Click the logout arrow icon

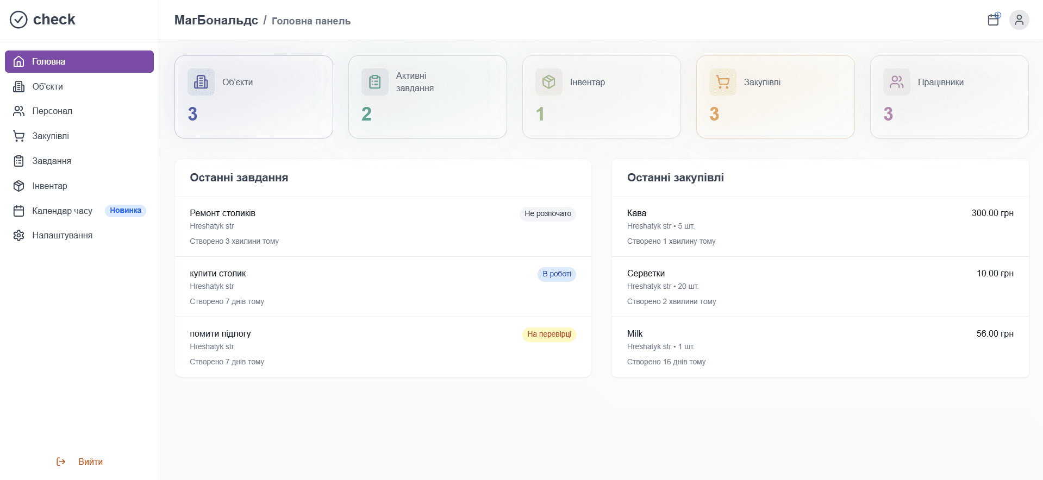(x=61, y=462)
